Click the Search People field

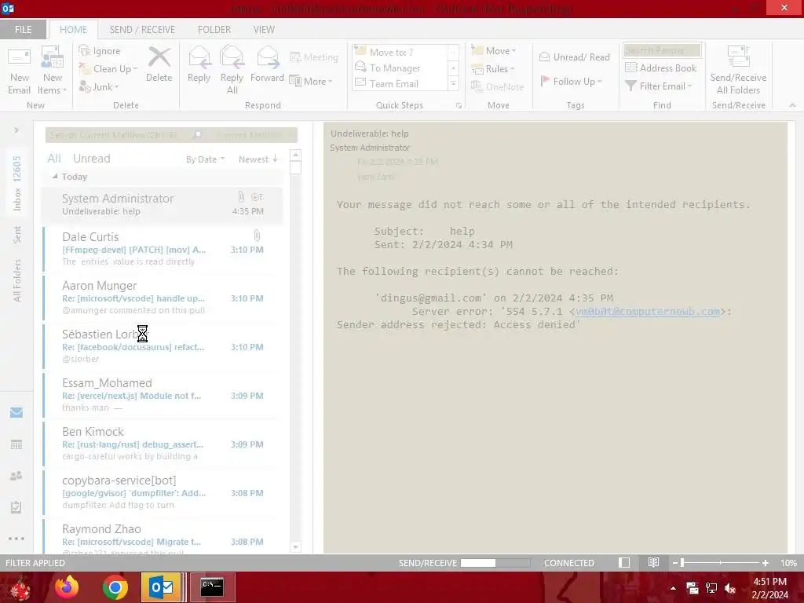(662, 50)
